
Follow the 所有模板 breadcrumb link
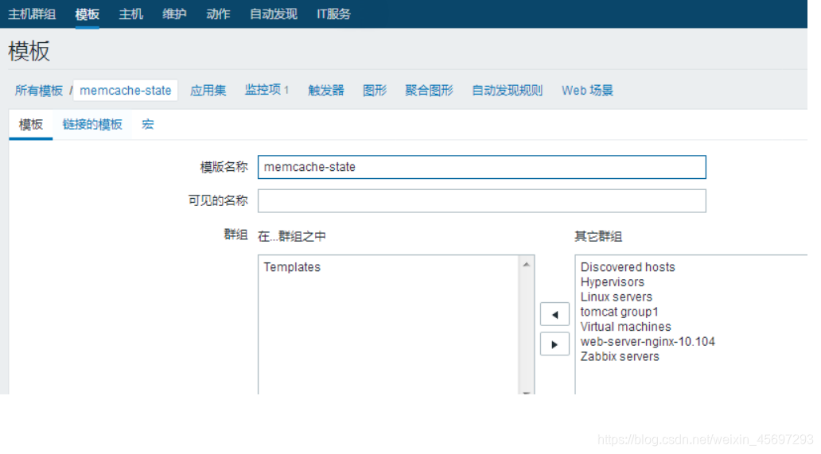coord(39,91)
